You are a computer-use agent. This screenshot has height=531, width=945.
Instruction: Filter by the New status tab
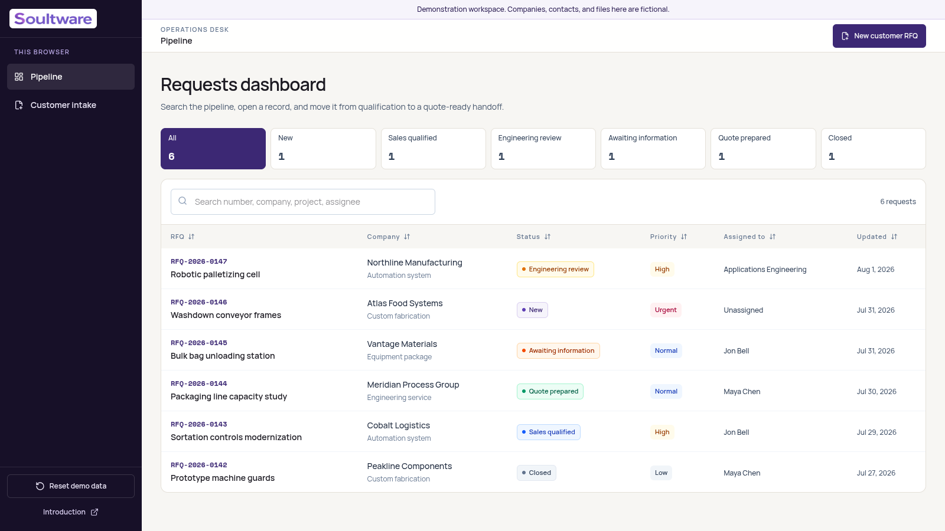point(323,149)
